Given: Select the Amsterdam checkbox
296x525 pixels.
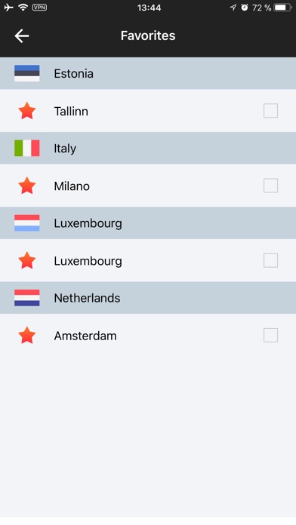Looking at the screenshot, I should [x=270, y=335].
